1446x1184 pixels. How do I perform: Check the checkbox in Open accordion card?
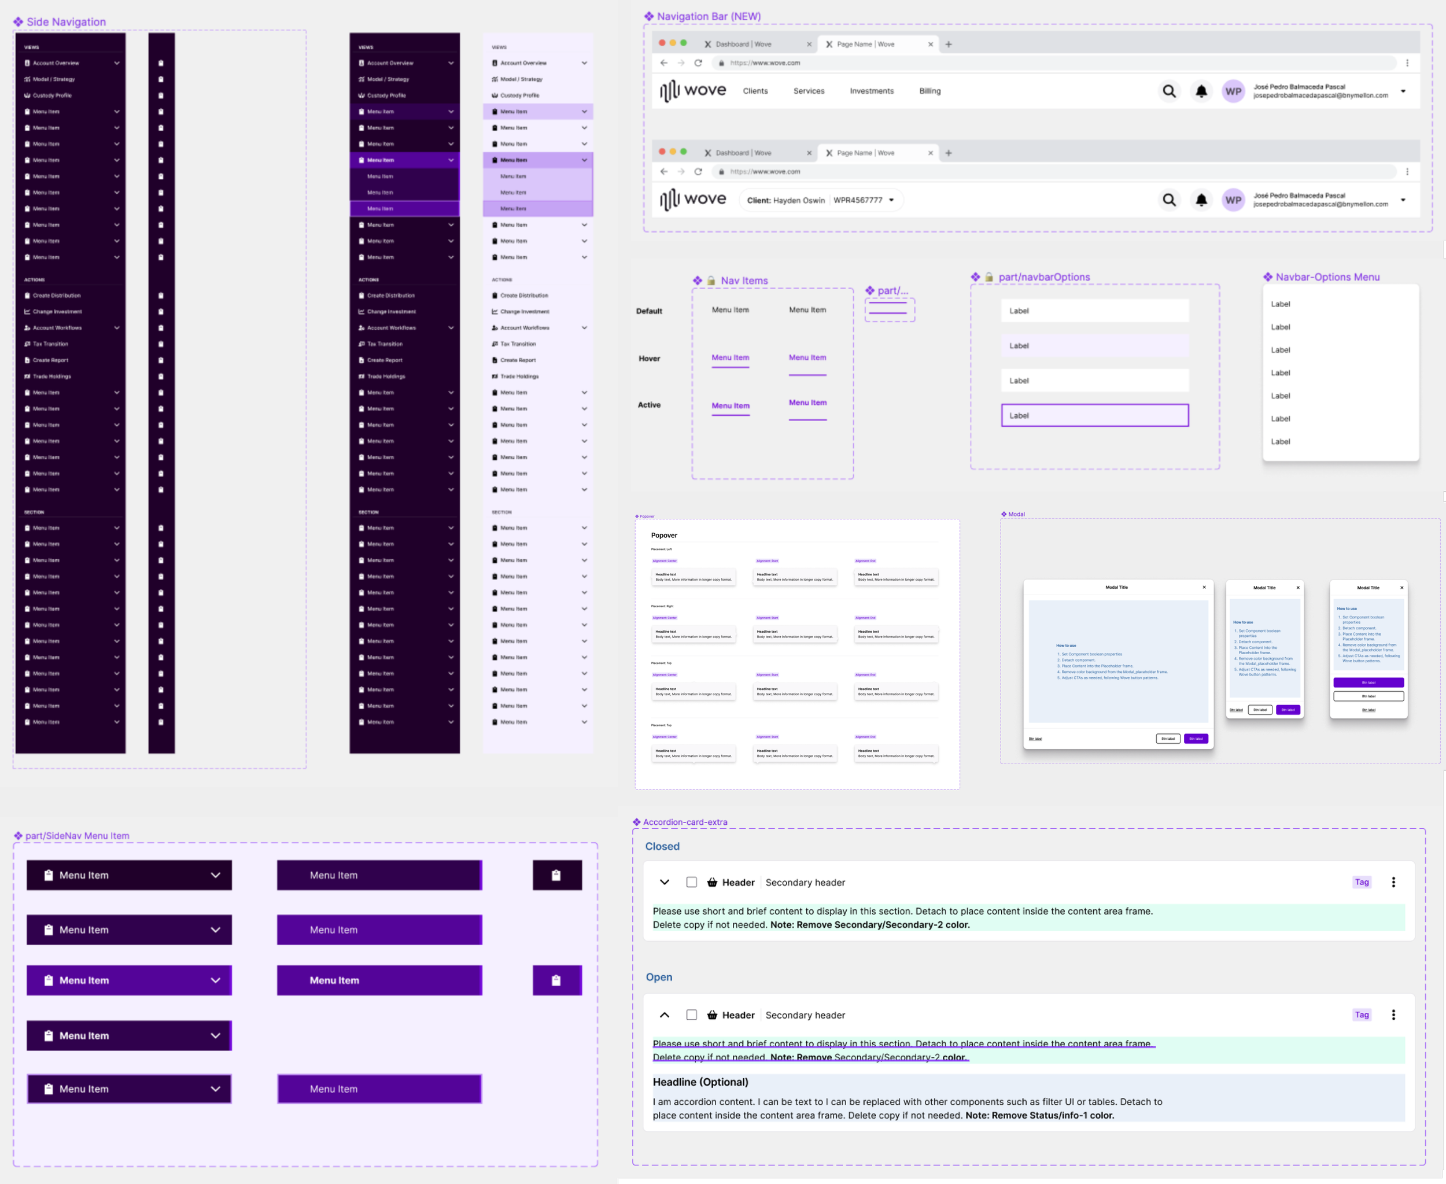click(x=692, y=1015)
